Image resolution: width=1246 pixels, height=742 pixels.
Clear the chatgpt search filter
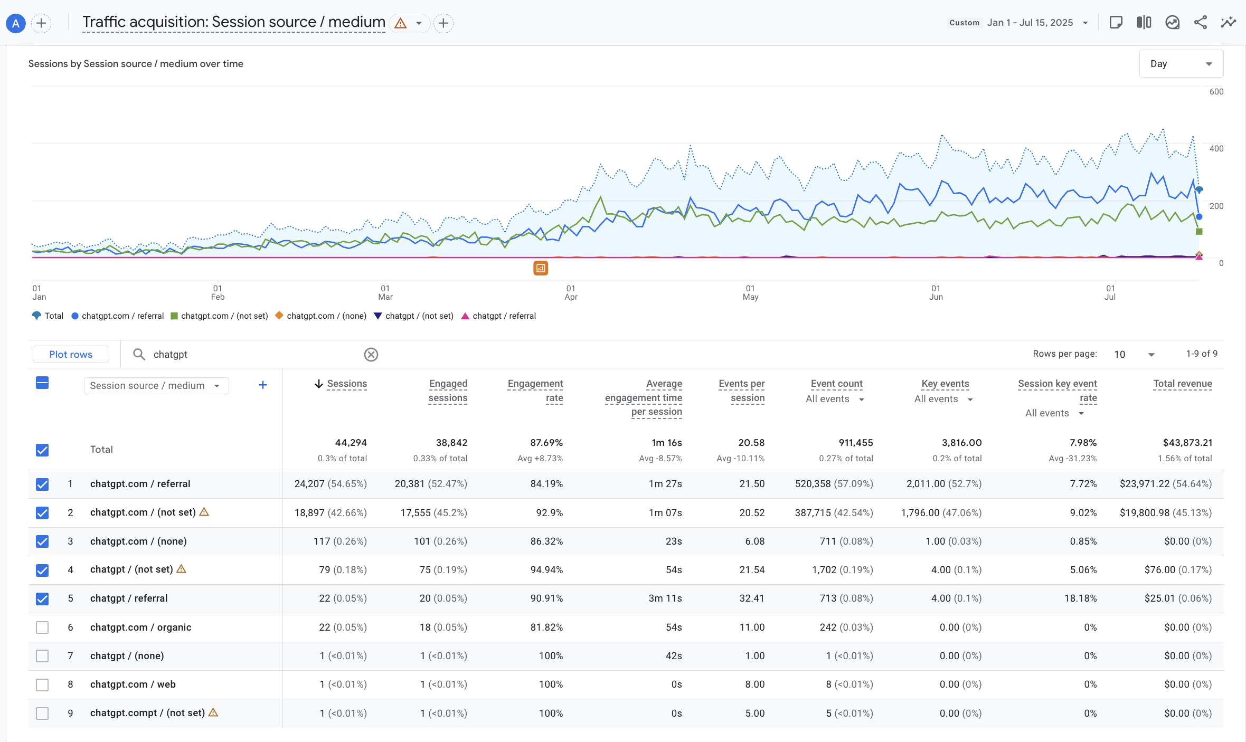point(371,355)
